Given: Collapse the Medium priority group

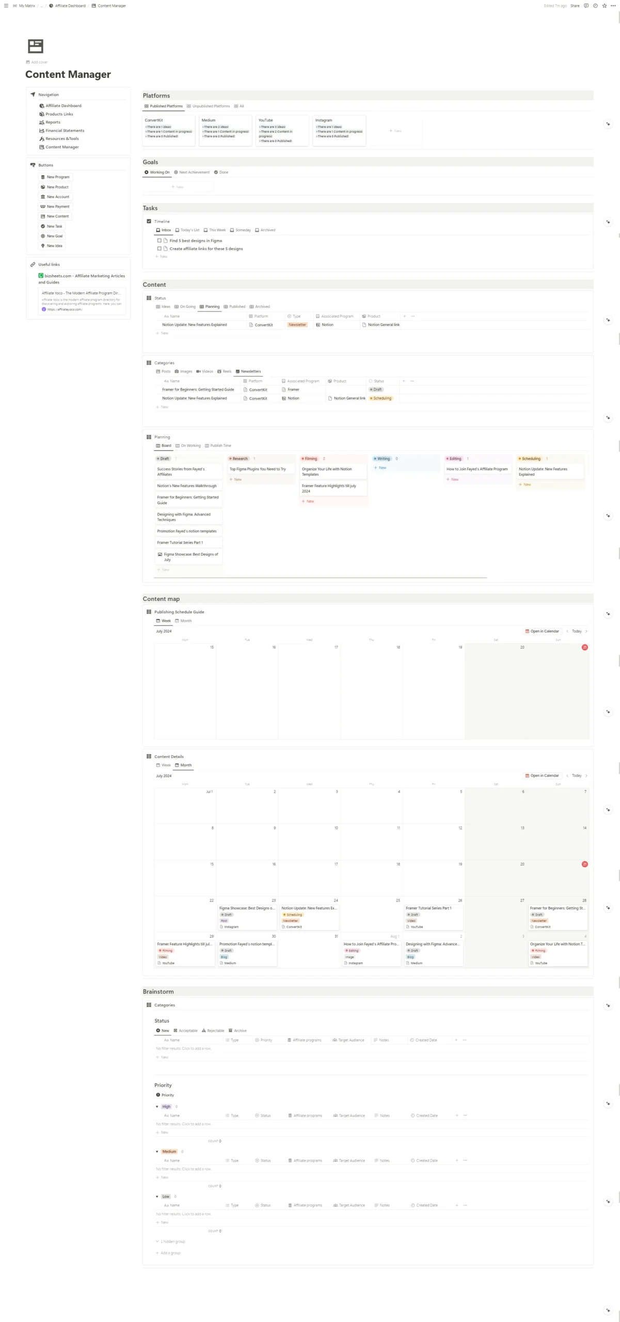Looking at the screenshot, I should [157, 1152].
